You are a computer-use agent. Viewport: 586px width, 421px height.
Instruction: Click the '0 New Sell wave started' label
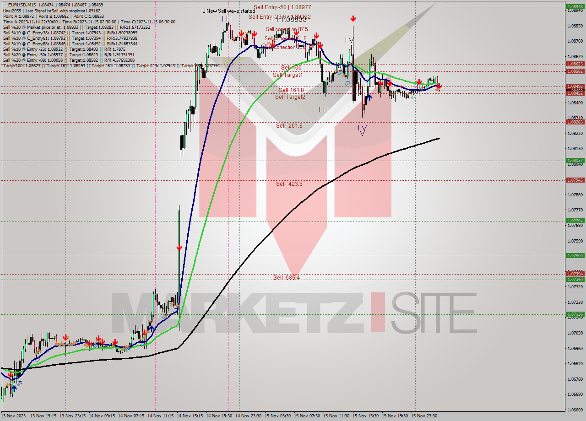click(x=229, y=11)
